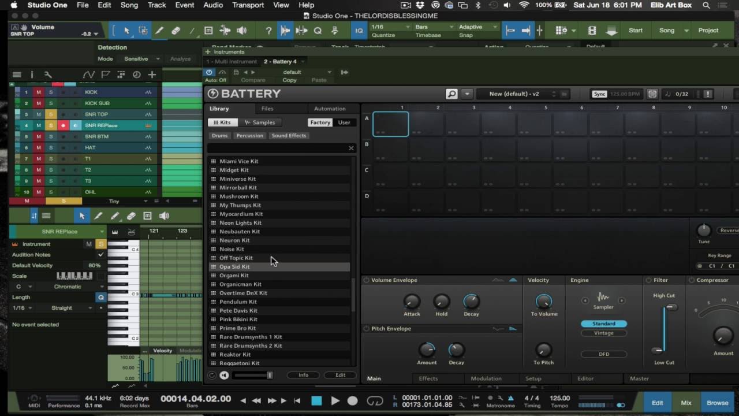Switch to the Files tab in Battery
739x416 pixels.
(x=267, y=109)
